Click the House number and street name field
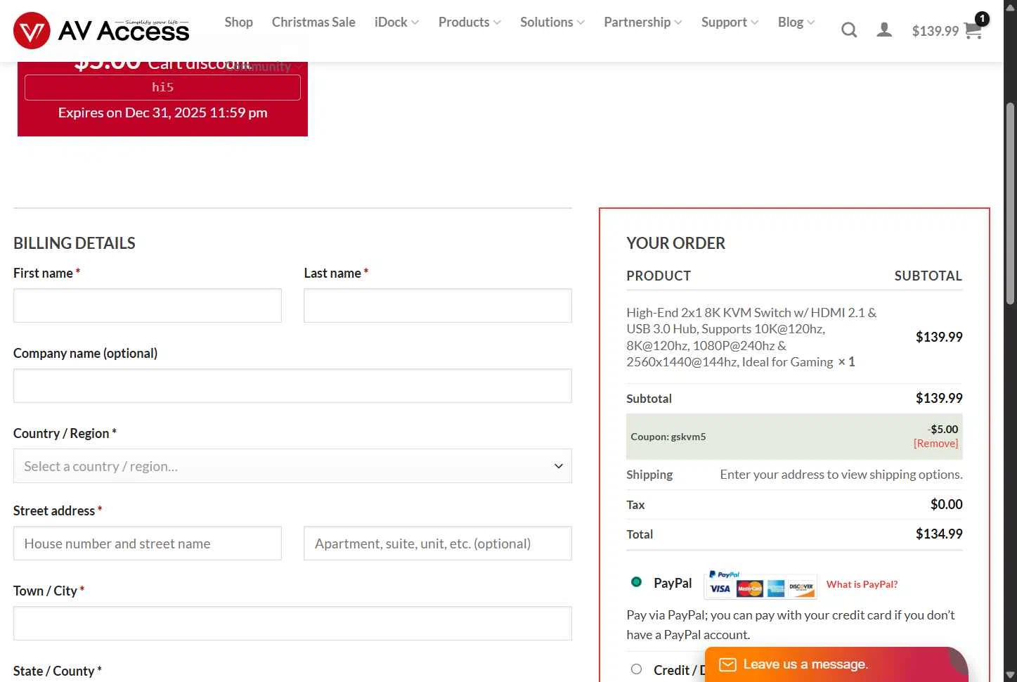Image resolution: width=1017 pixels, height=682 pixels. pos(148,543)
